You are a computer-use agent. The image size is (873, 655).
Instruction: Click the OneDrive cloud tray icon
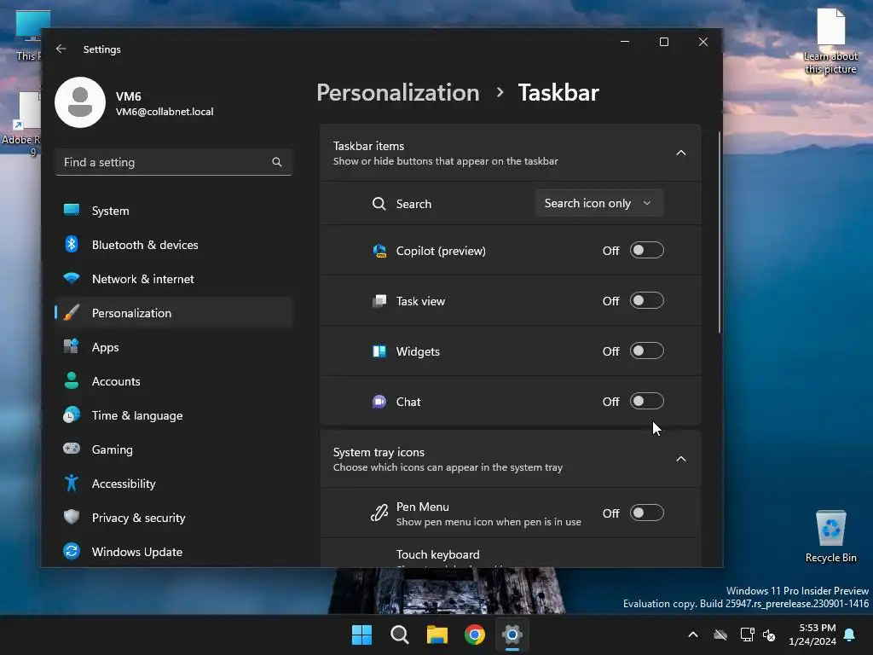721,635
